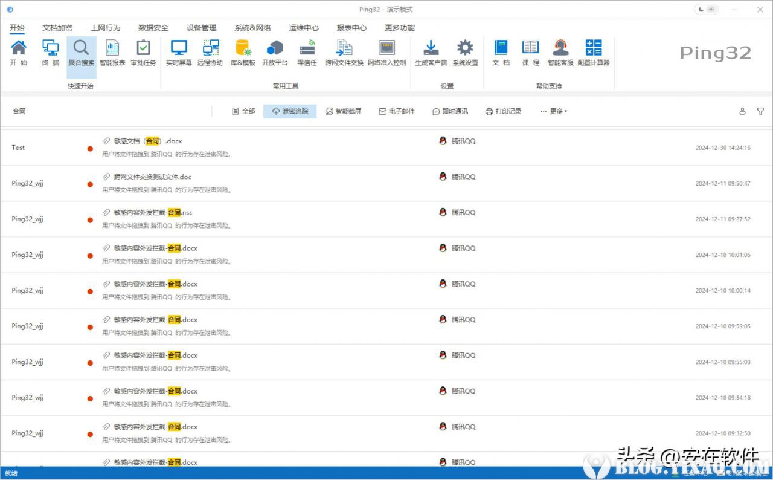Open 跨网文件交换 cross-network file exchange
This screenshot has width=773, height=480.
click(344, 53)
